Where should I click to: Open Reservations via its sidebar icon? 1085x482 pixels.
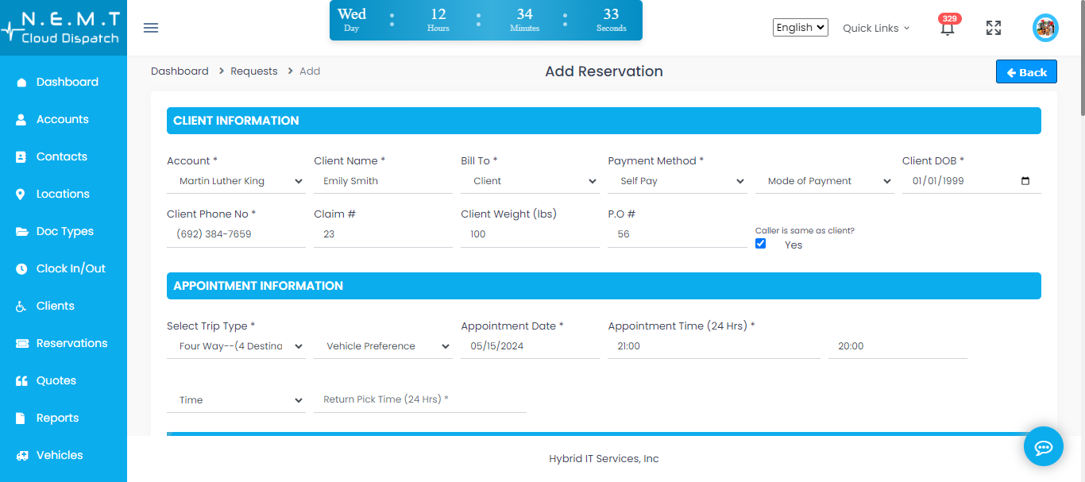[20, 343]
